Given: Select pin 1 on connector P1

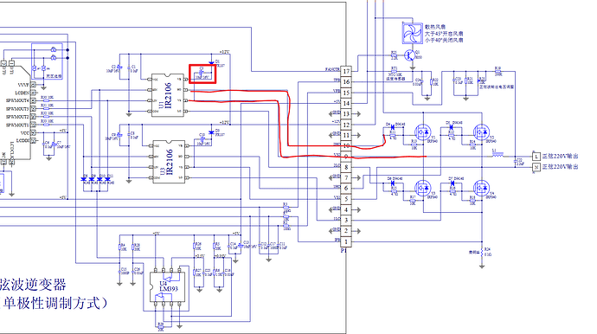Looking at the screenshot, I should (x=346, y=241).
